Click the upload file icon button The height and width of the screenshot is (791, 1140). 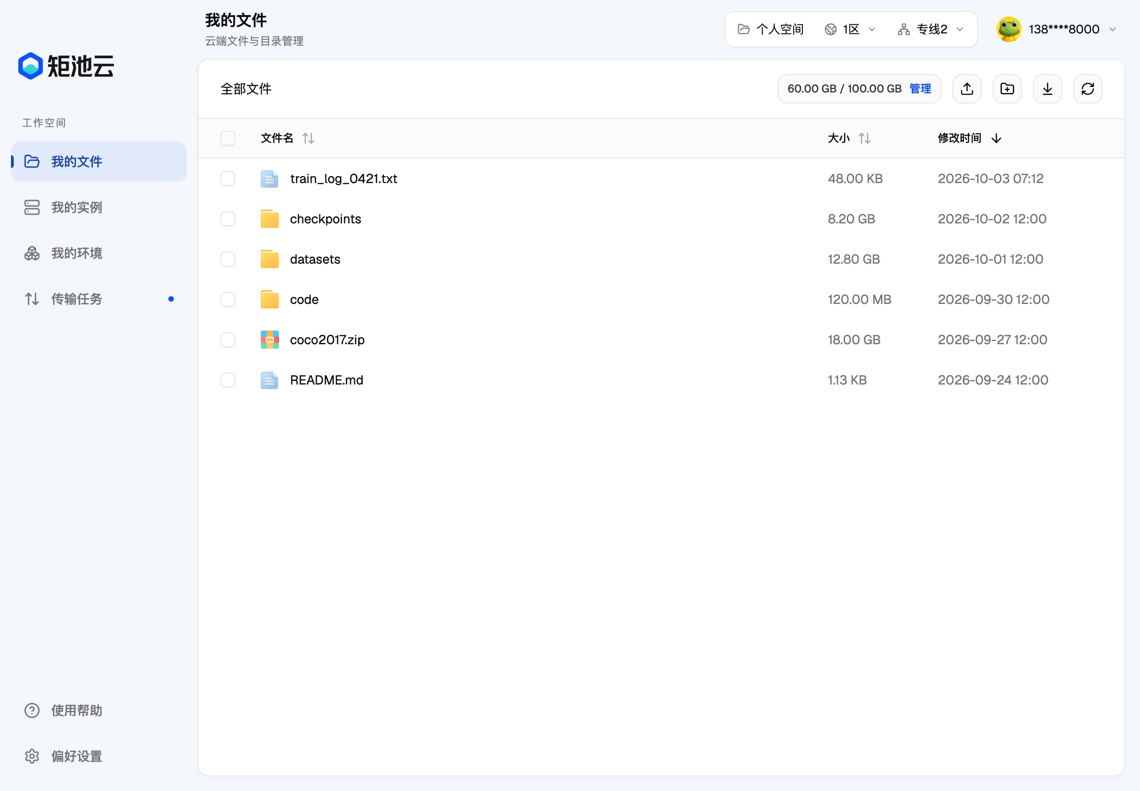[x=967, y=89]
